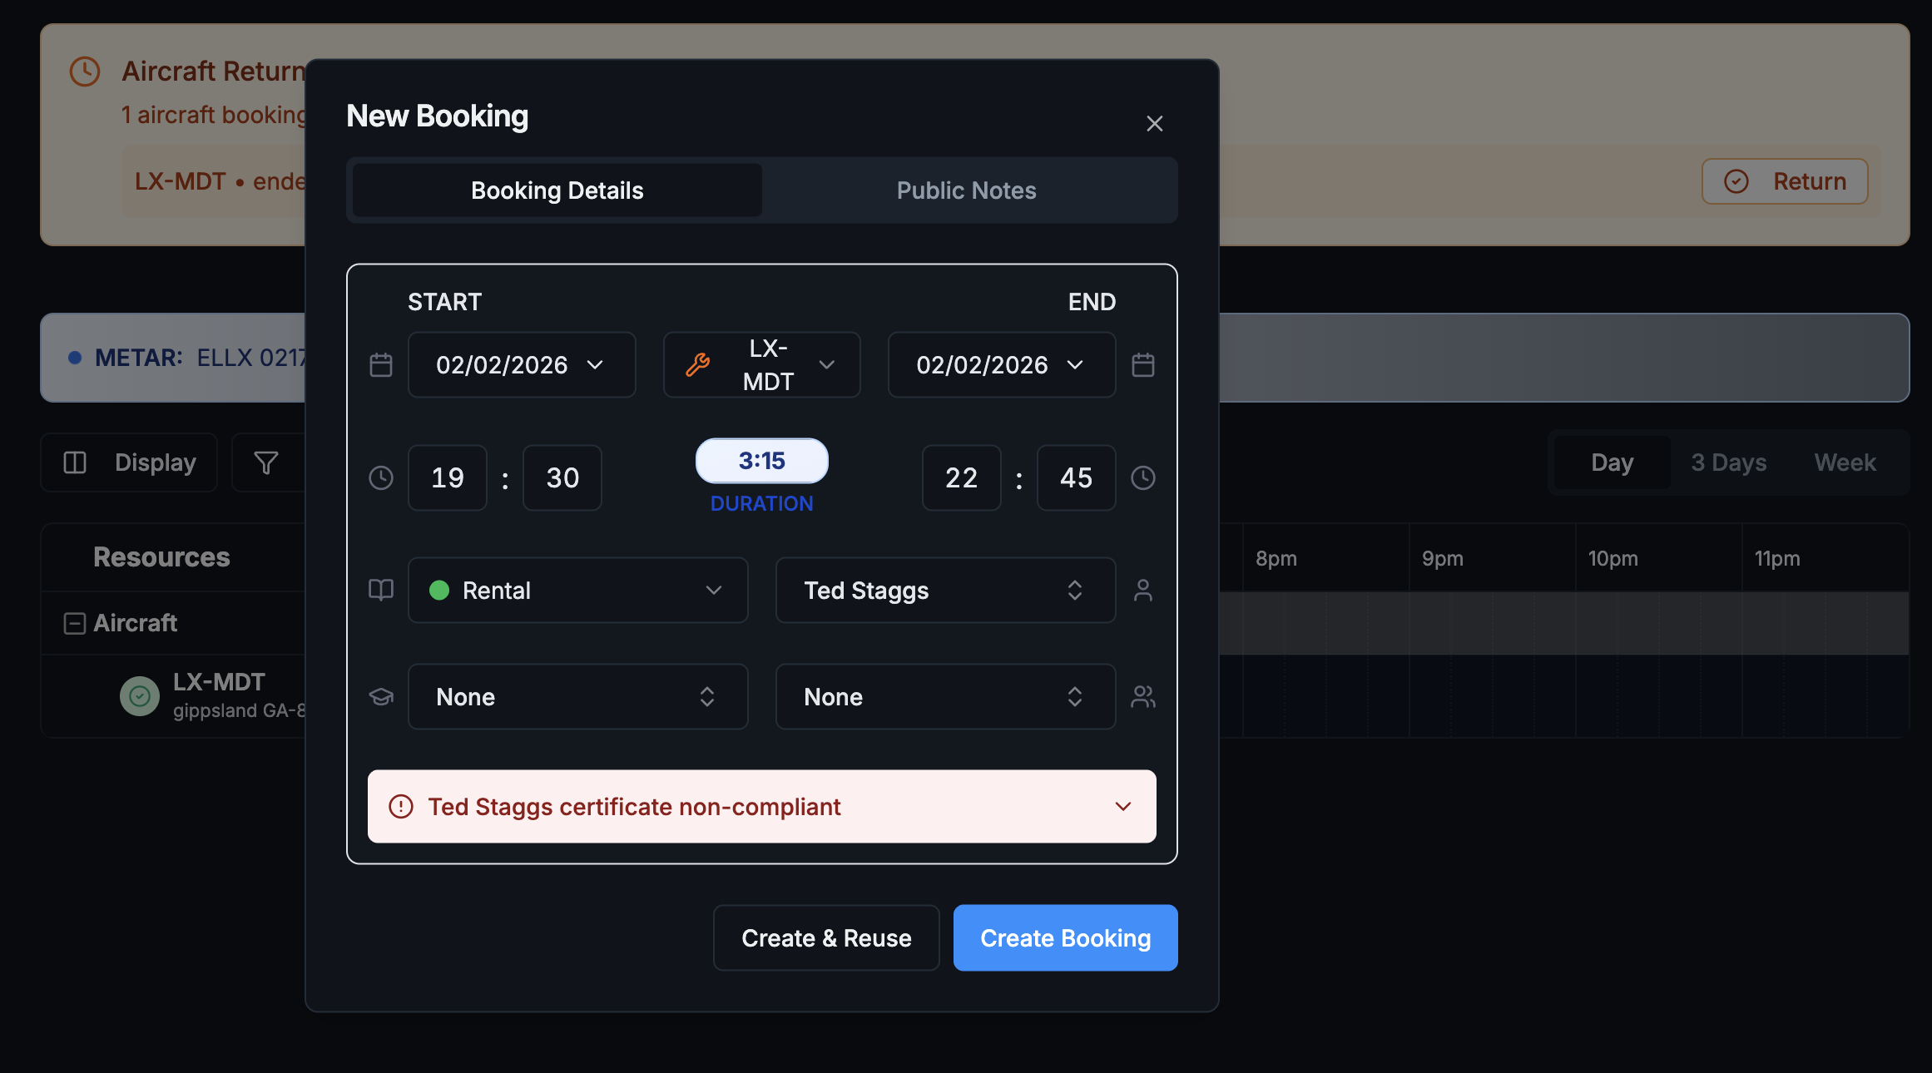Click the end date calendar icon
The image size is (1932, 1073).
pos(1143,365)
